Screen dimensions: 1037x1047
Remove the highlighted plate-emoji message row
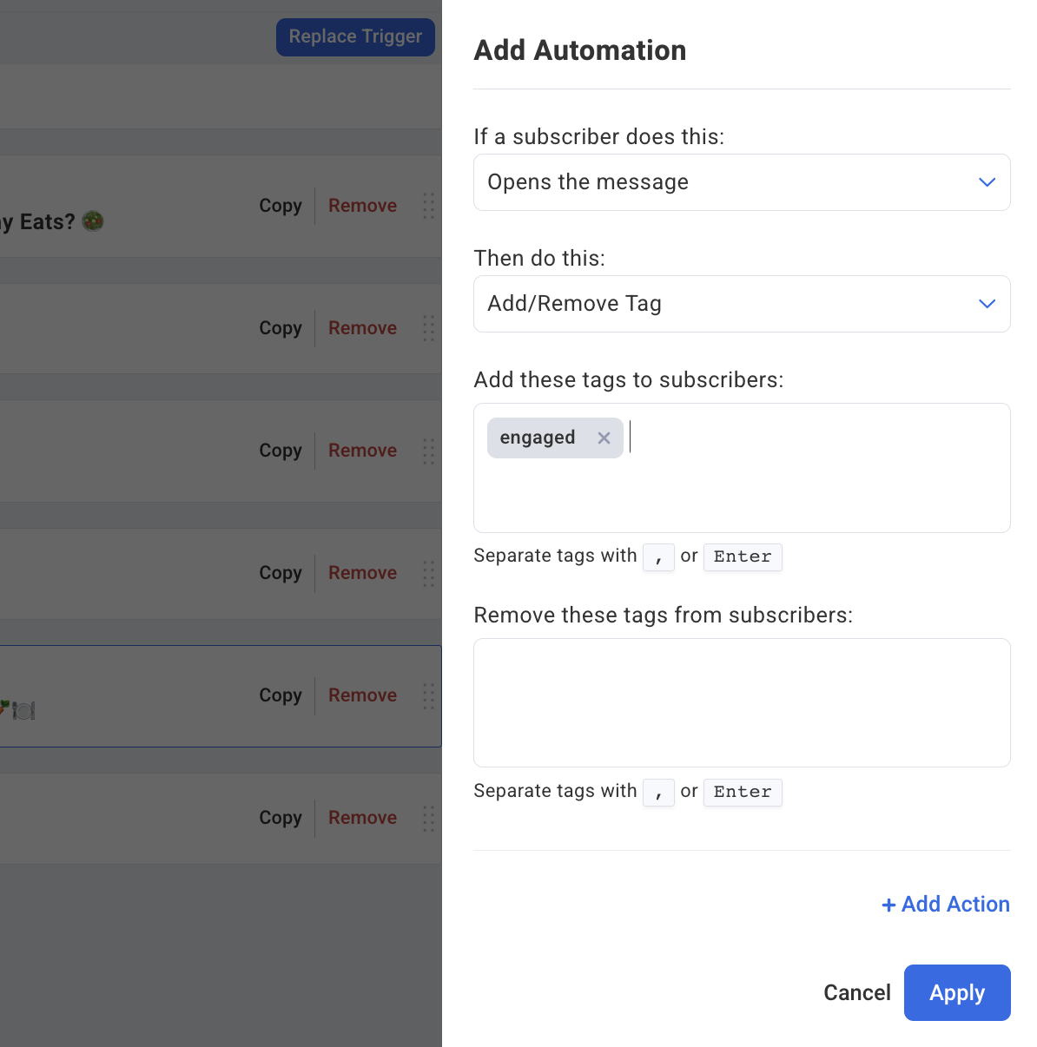pos(362,695)
